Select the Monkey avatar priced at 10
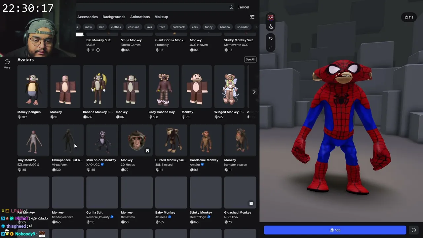 pos(65,87)
